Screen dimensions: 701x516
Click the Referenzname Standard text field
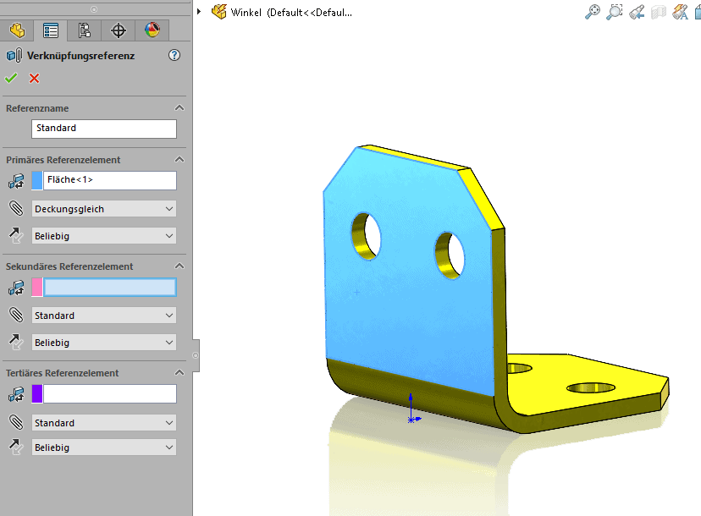click(x=104, y=129)
